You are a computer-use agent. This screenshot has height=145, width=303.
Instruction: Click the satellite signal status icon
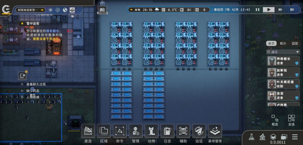tap(197, 10)
